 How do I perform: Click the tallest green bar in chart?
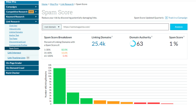[59, 86]
